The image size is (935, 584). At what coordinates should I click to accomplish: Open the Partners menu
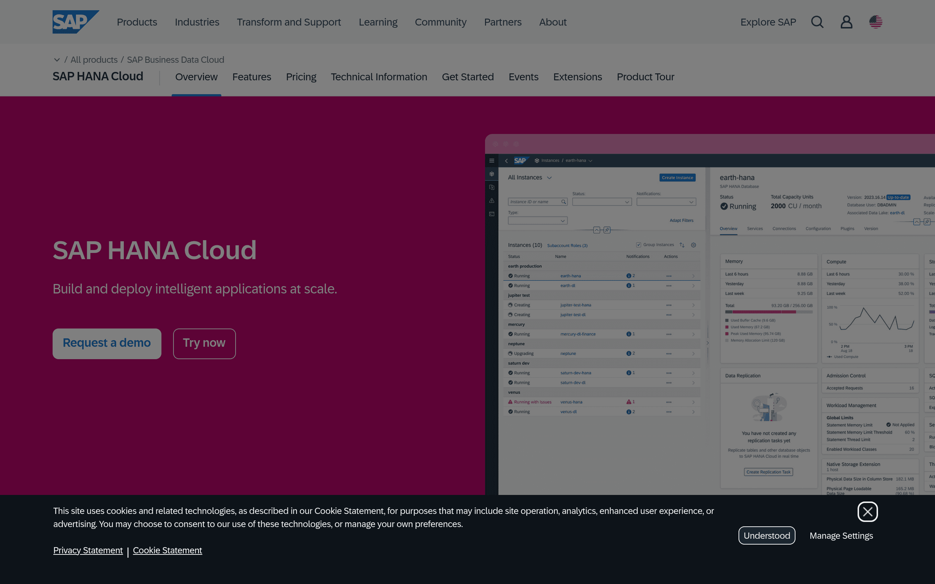click(x=503, y=22)
